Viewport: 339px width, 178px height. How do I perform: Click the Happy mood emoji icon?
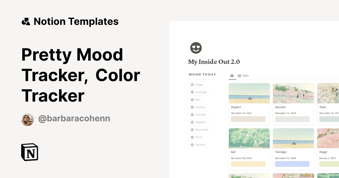coord(192,84)
